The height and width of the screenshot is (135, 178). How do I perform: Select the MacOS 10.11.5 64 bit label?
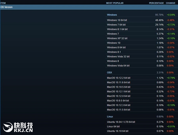point(118,110)
